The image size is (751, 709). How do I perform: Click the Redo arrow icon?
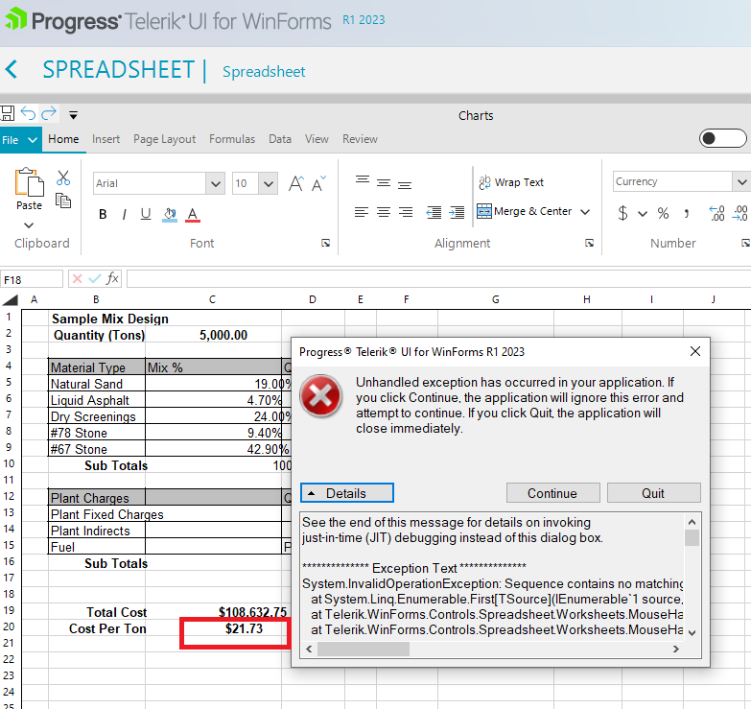(49, 113)
